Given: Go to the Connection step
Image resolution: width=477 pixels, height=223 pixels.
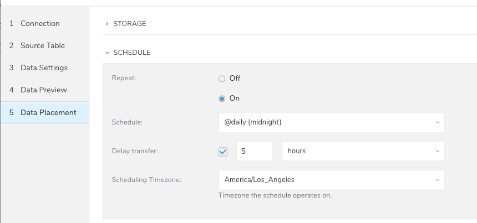Looking at the screenshot, I should 40,23.
